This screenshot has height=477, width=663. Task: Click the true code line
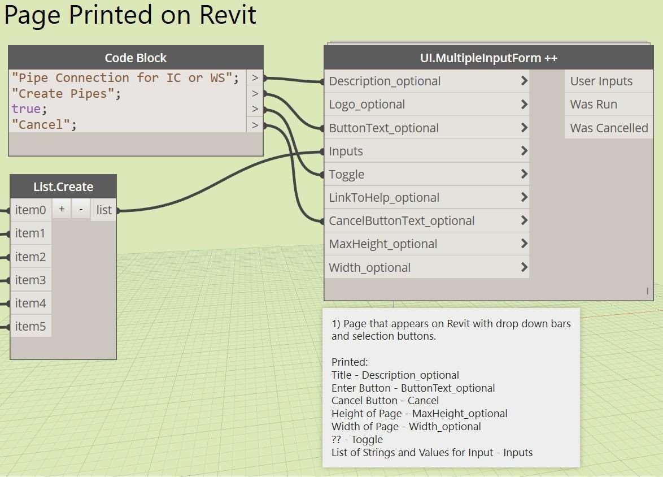tap(29, 109)
